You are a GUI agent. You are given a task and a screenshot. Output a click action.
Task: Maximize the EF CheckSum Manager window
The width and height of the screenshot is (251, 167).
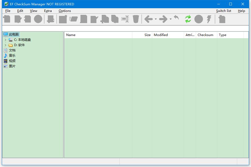[x=231, y=4]
